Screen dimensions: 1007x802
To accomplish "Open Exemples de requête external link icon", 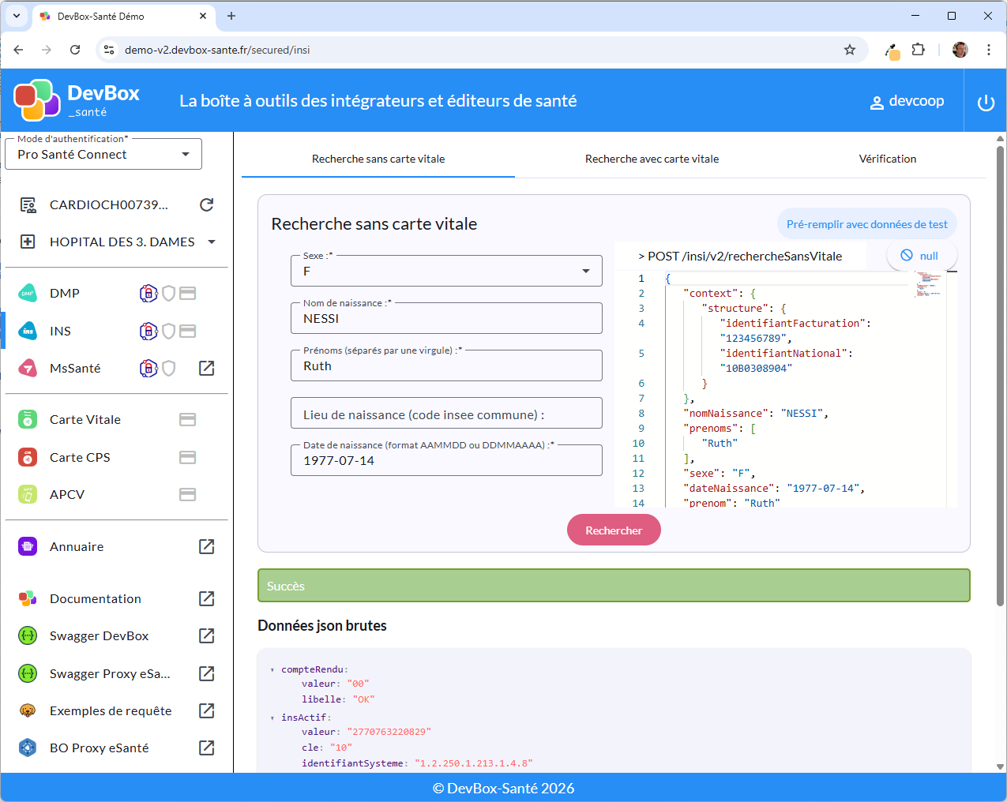I will coord(207,710).
